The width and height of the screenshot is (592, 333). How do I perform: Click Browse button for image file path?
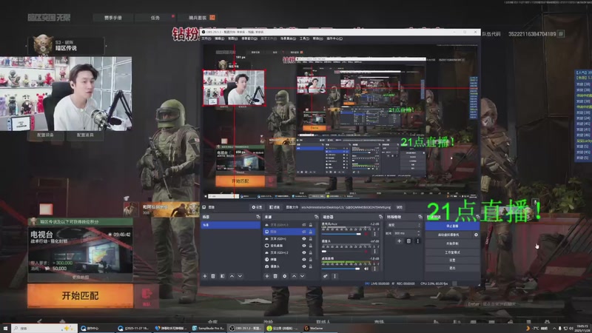[400, 207]
